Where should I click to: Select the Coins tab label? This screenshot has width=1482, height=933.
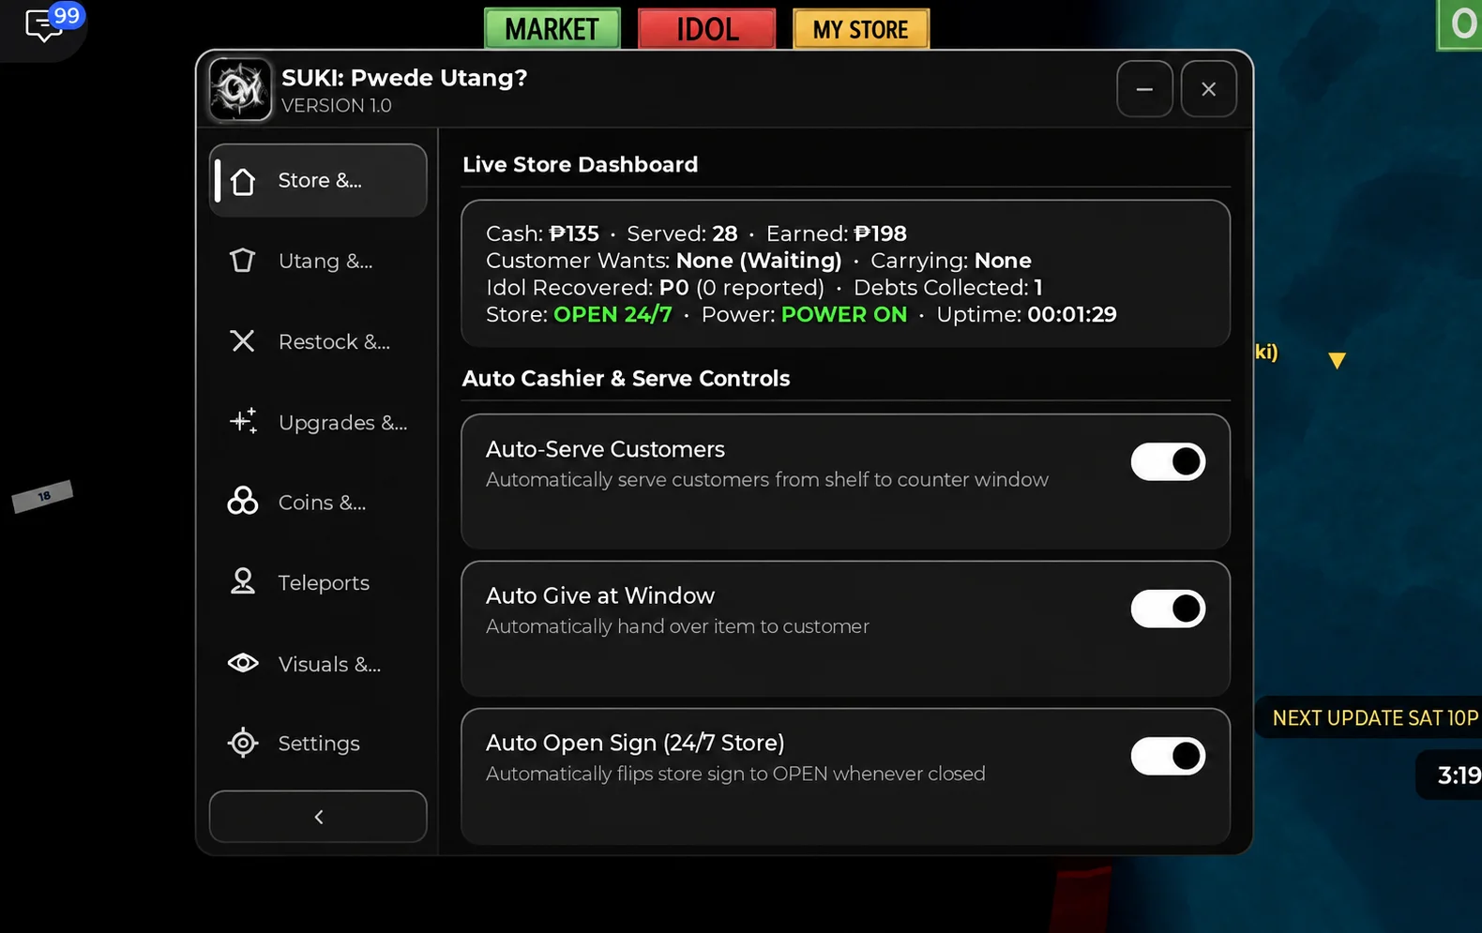[x=322, y=503]
